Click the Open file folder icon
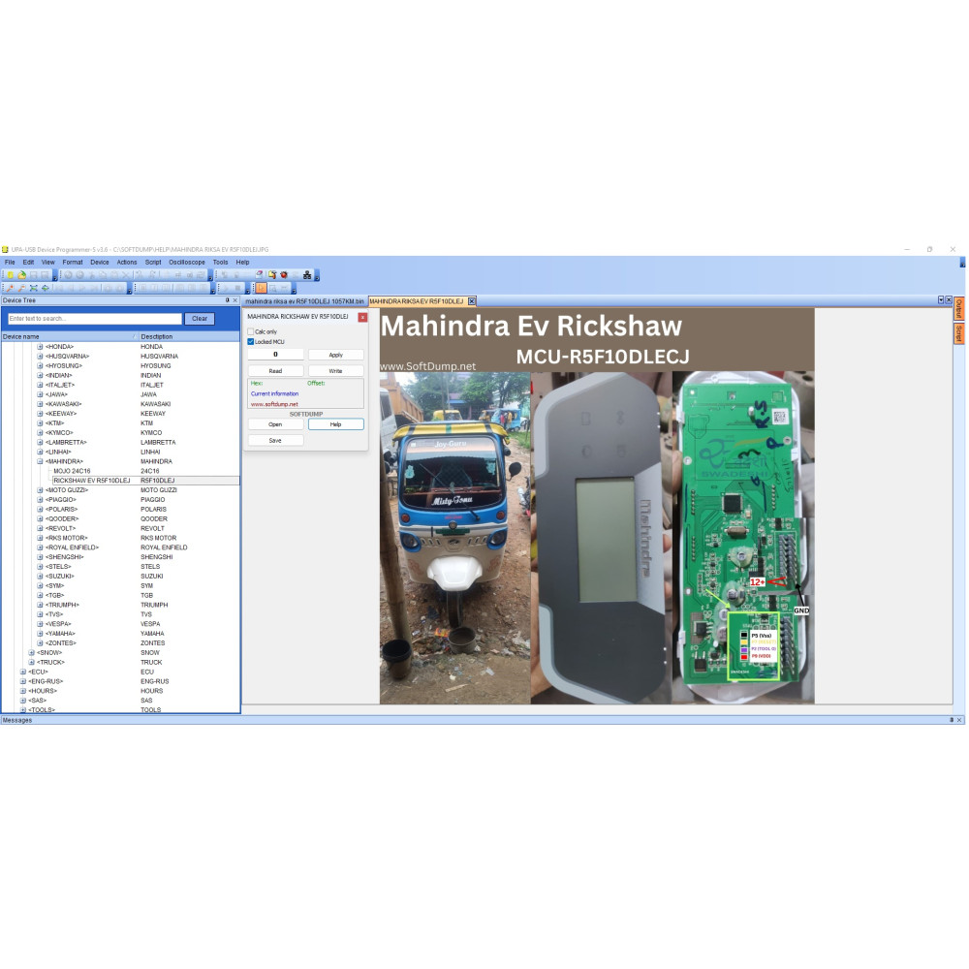This screenshot has height=969, width=969. click(x=21, y=275)
